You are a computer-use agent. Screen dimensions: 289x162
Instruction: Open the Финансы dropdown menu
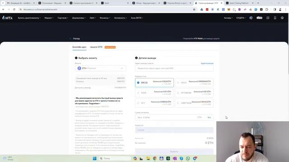pos(105,18)
